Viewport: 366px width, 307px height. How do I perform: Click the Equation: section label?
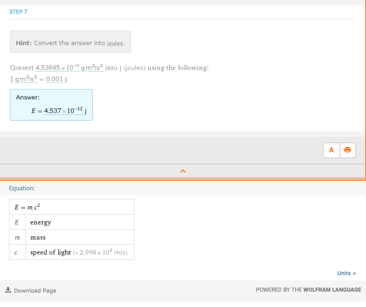22,188
